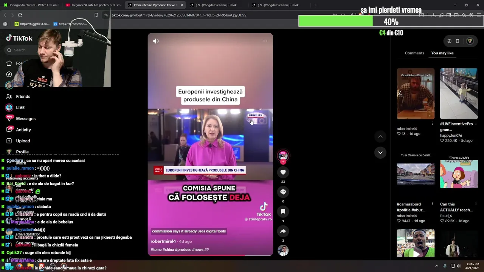Image resolution: width=484 pixels, height=272 pixels.
Task: Open options for #LIVEIncentiveProgram card
Action: coord(476,124)
